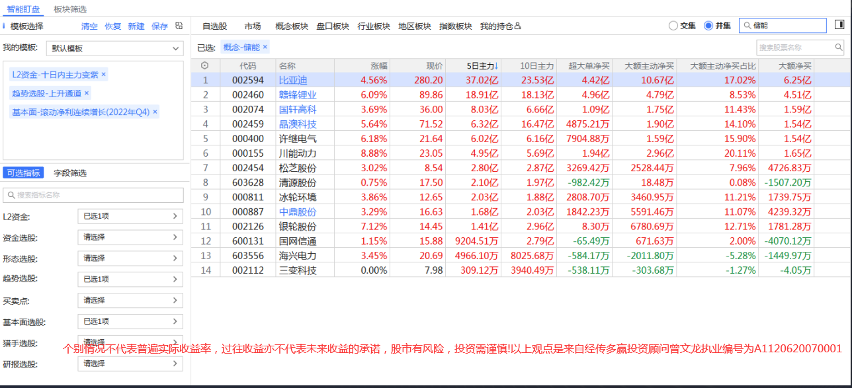Focus the 储能 search box
The width and height of the screenshot is (852, 388).
point(783,25)
